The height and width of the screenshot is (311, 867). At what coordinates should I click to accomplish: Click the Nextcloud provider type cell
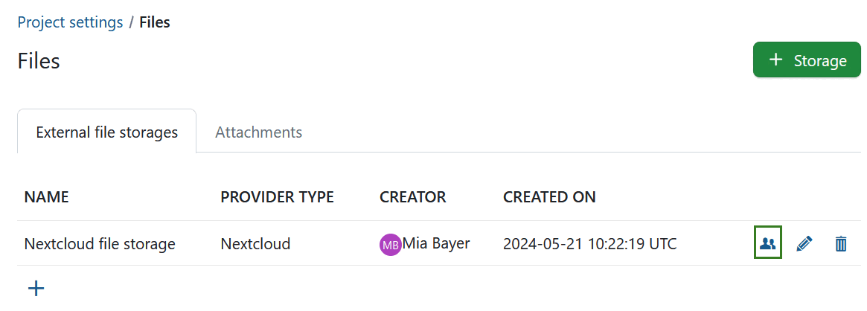pos(255,243)
